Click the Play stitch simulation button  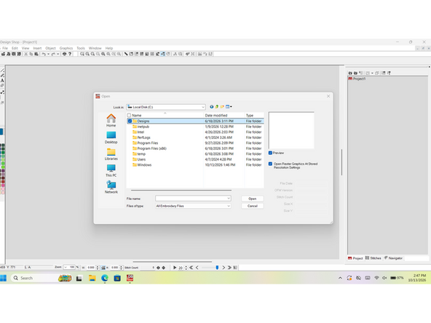click(x=175, y=267)
